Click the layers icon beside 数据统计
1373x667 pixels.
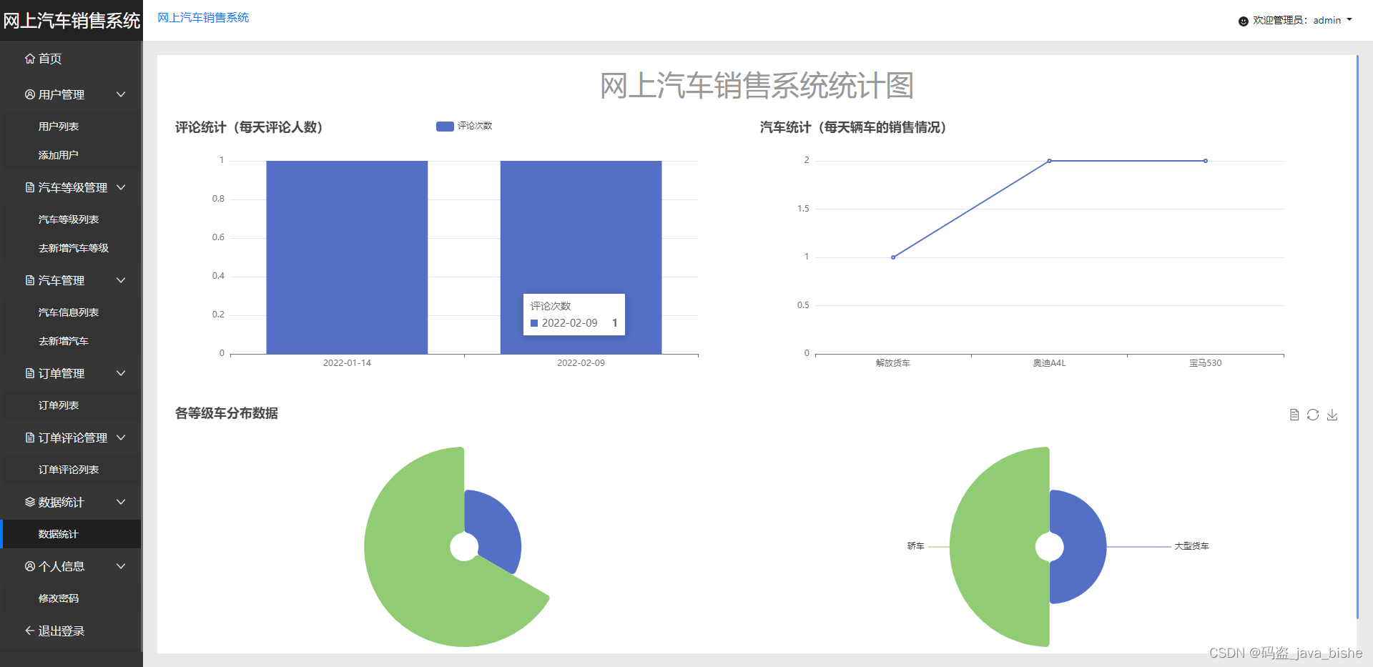pos(30,502)
